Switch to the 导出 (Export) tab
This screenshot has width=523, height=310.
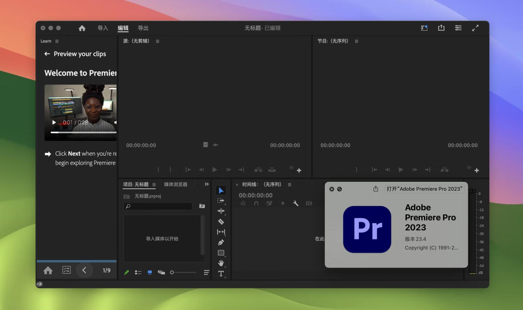[143, 28]
